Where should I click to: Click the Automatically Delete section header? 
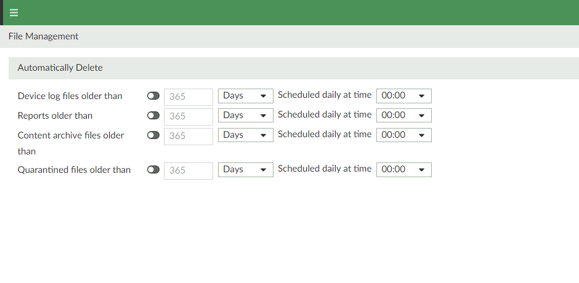[60, 68]
